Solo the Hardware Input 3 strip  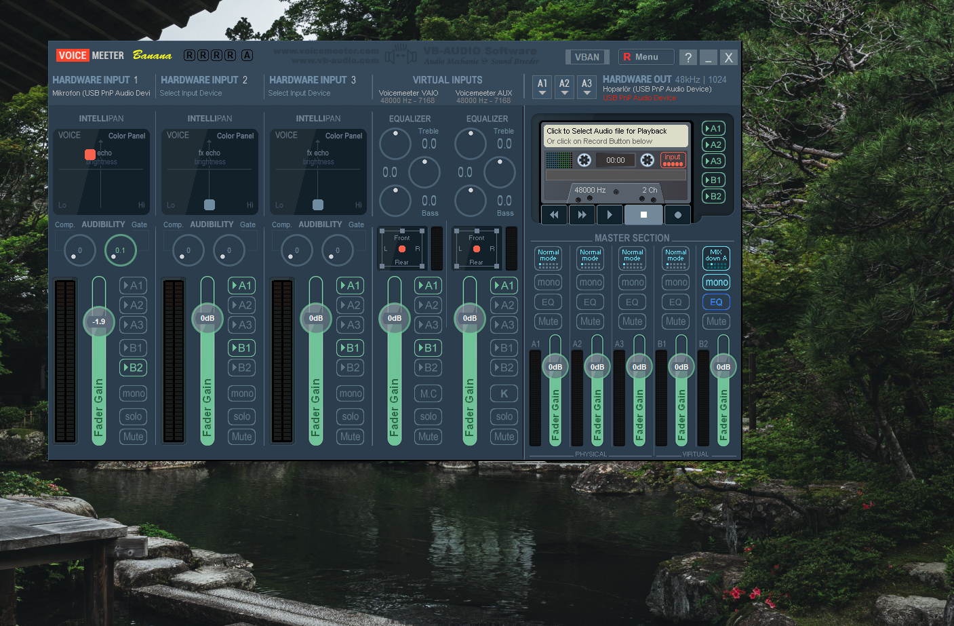[x=351, y=416]
